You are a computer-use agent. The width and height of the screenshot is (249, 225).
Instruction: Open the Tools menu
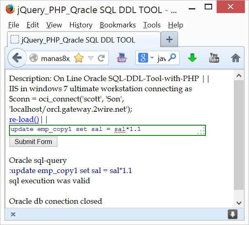[152, 25]
